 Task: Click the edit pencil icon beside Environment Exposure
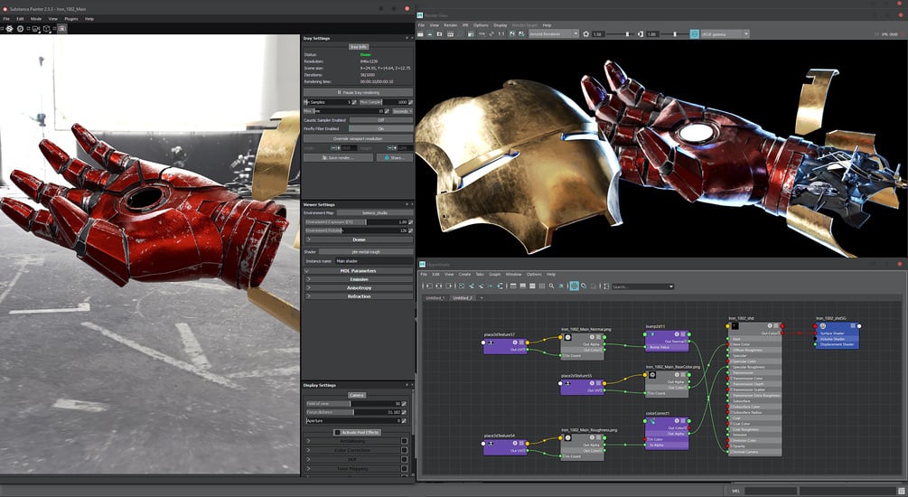410,222
